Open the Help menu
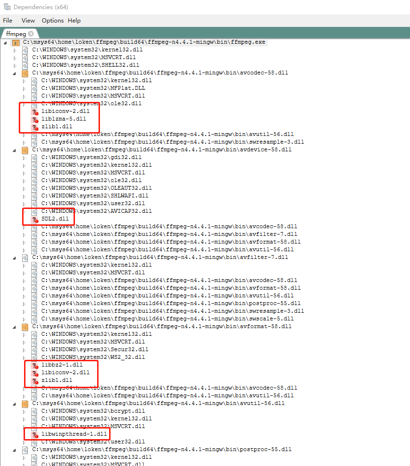 pyautogui.click(x=74, y=21)
